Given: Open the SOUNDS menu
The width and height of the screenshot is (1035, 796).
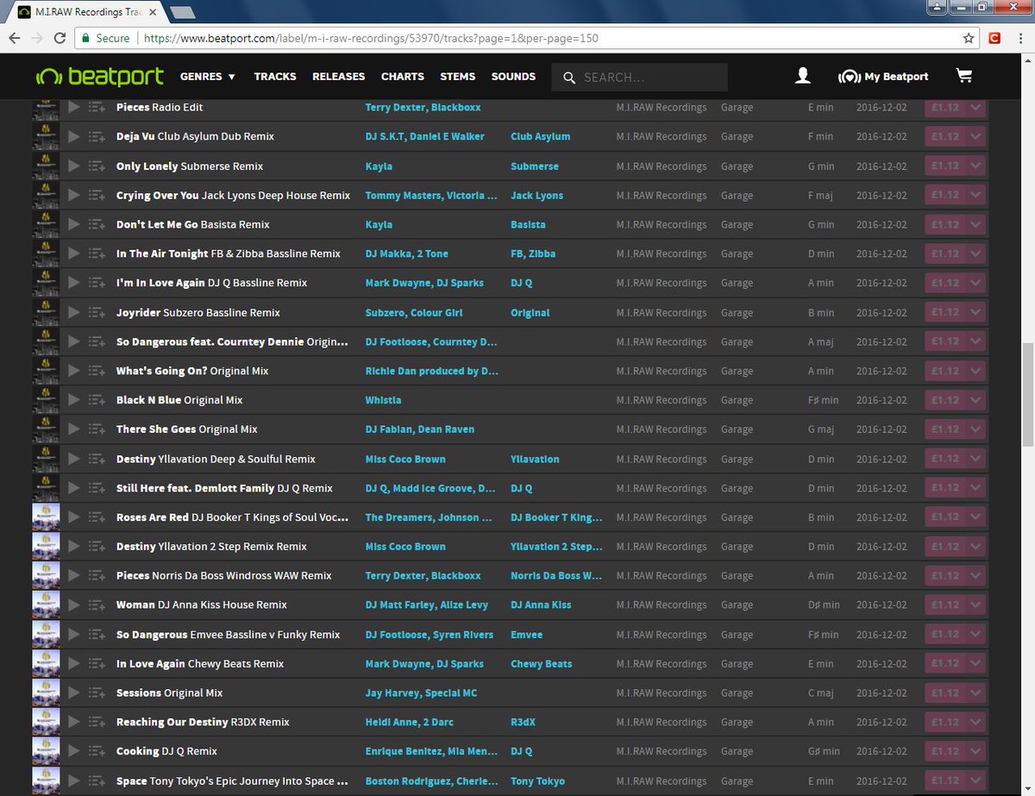Looking at the screenshot, I should coord(513,76).
